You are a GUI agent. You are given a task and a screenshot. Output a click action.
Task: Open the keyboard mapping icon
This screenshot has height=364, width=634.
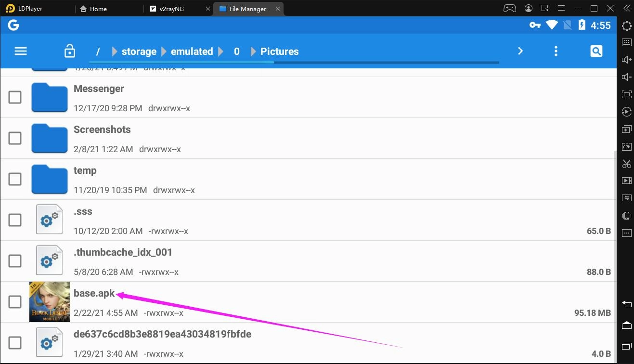tap(626, 43)
